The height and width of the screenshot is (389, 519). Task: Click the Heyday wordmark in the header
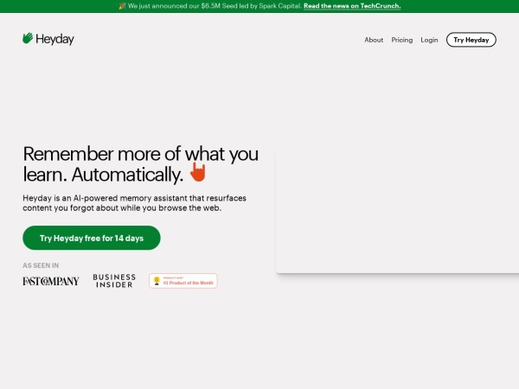point(55,40)
